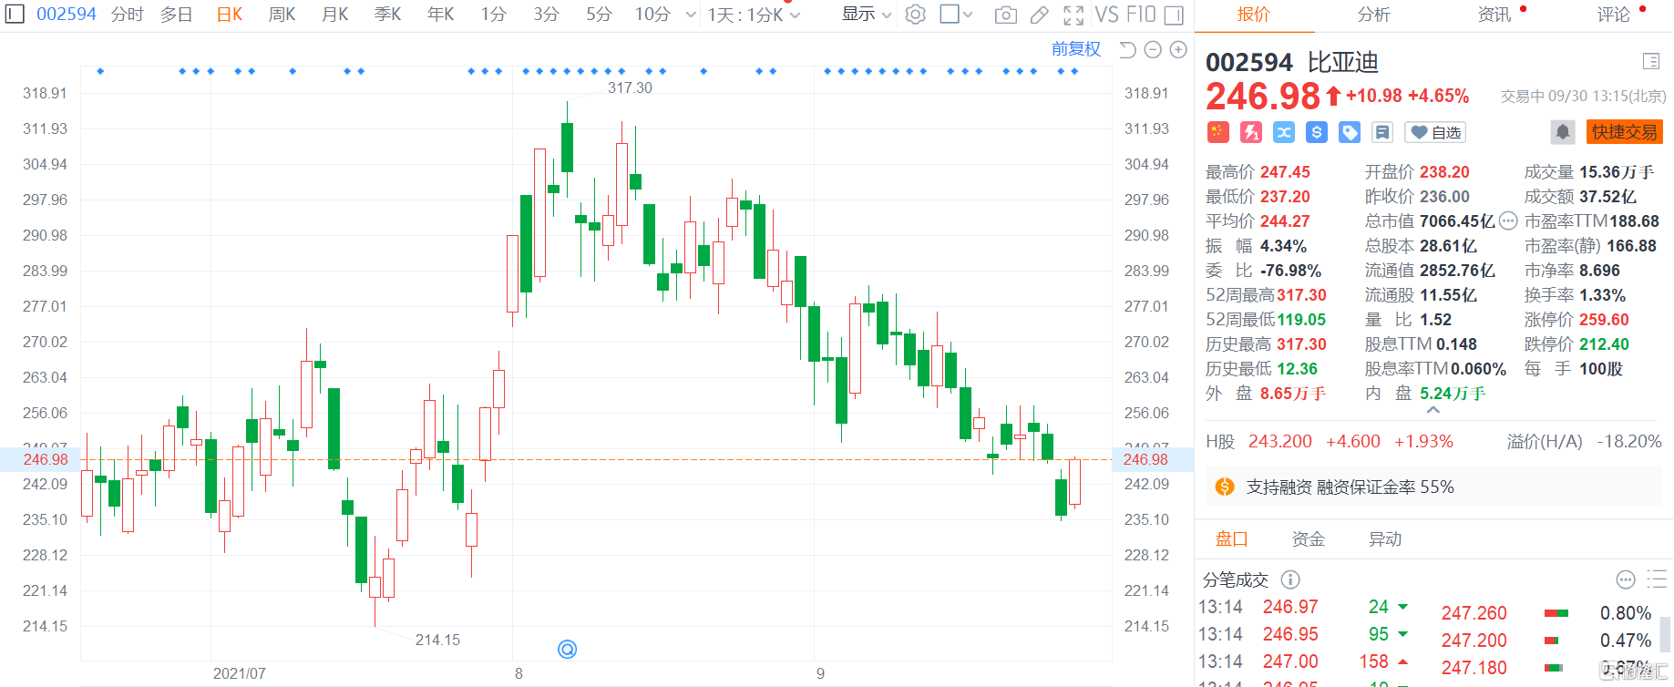This screenshot has width=1674, height=687.
Task: Click the 前复权 adjustment link
Action: 1075,49
